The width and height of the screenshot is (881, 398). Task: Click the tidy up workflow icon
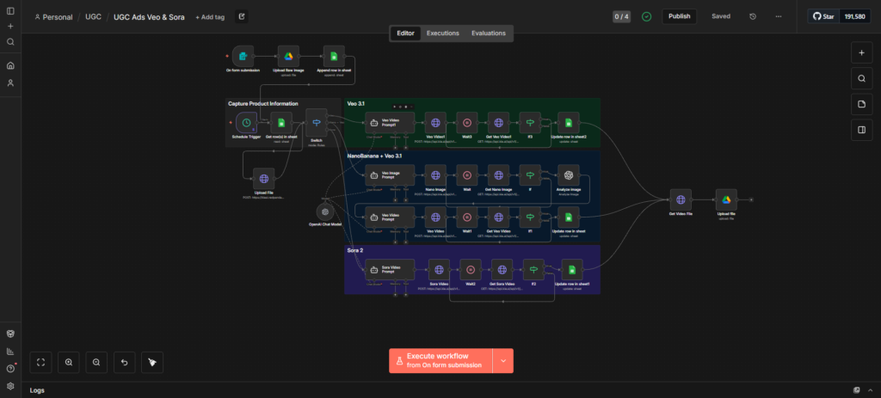[x=152, y=363]
